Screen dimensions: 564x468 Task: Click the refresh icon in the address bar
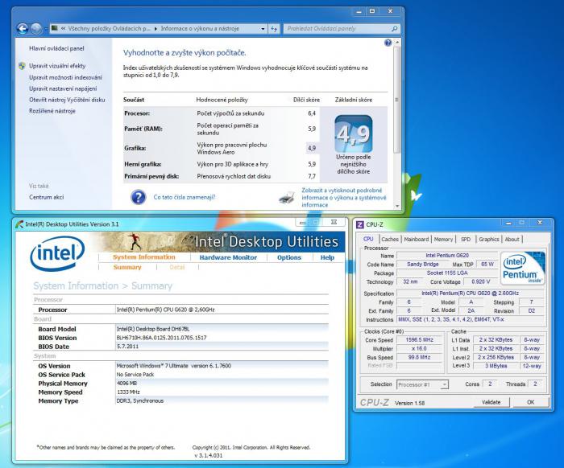[x=274, y=28]
